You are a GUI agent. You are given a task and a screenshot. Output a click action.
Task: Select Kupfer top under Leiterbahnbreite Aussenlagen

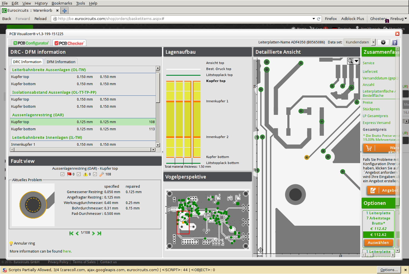(x=83, y=77)
